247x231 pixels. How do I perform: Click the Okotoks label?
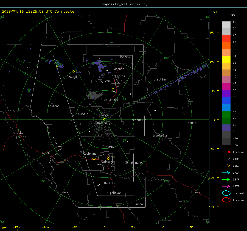[110, 183]
